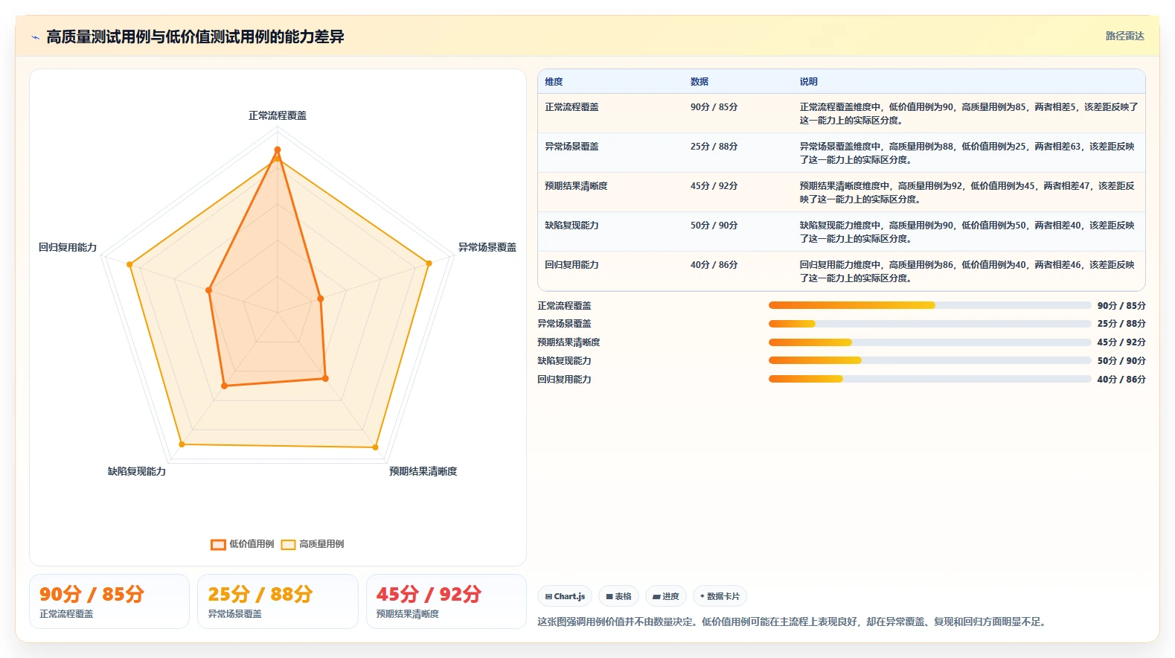This screenshot has width=1175, height=658.
Task: Click the 高质量用例 point on 回归复用能力 axis
Action: click(129, 264)
